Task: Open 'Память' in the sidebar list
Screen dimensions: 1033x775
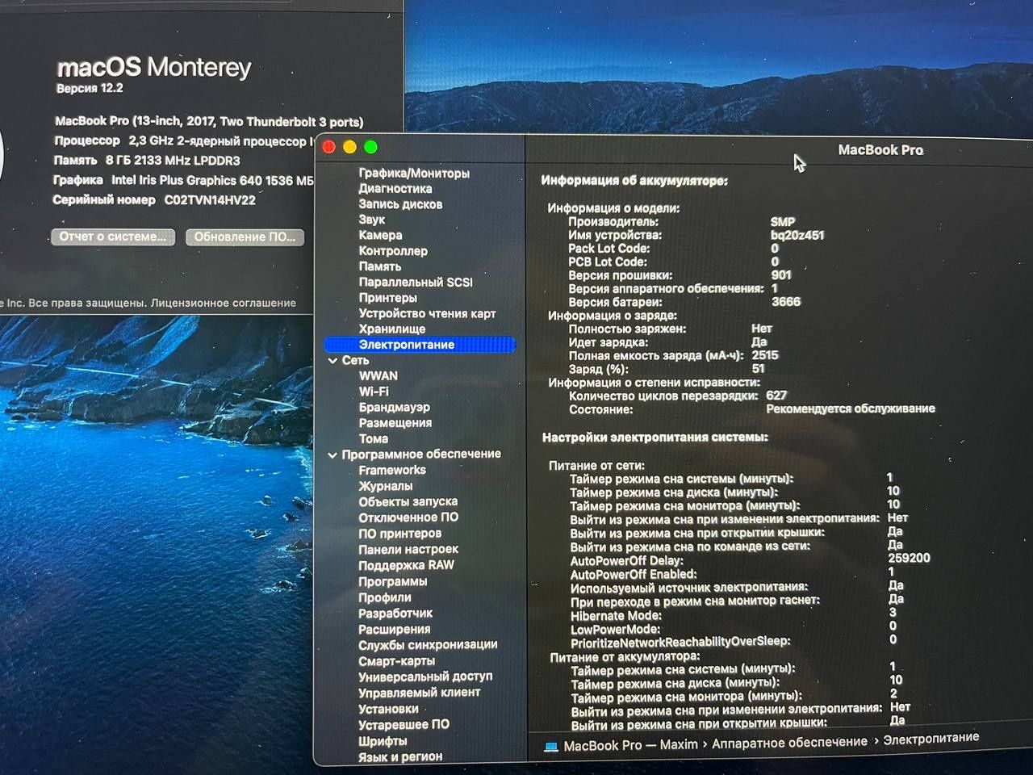Action: [380, 266]
